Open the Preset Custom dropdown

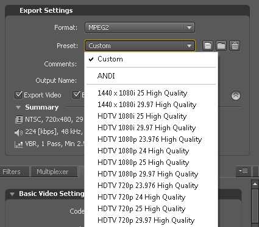point(140,46)
